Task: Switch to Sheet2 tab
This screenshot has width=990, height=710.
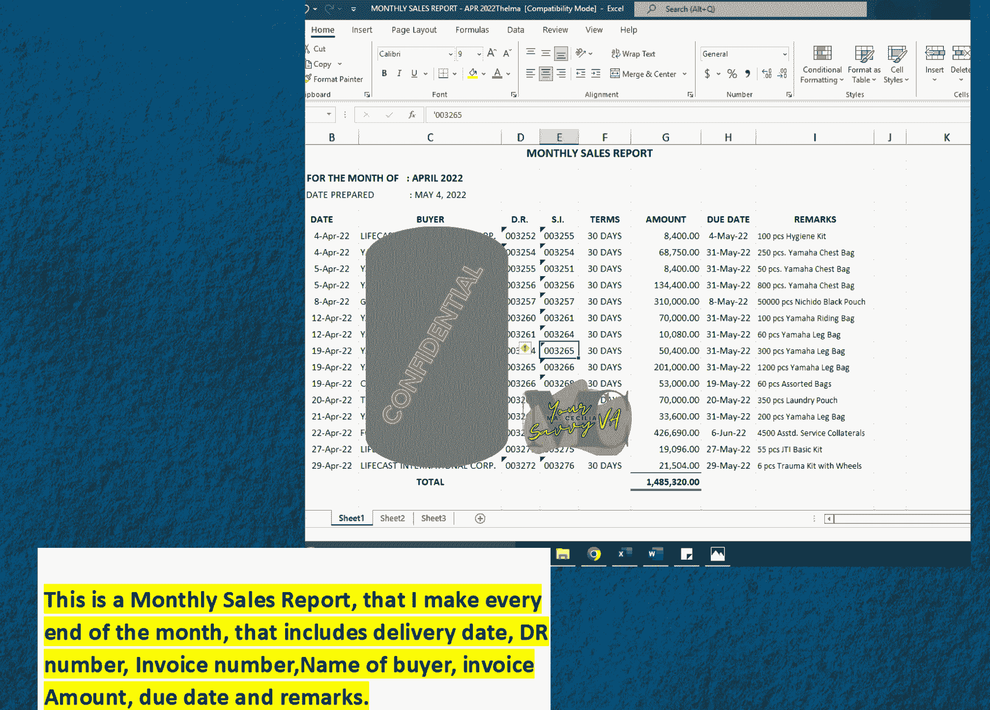Action: click(x=392, y=518)
